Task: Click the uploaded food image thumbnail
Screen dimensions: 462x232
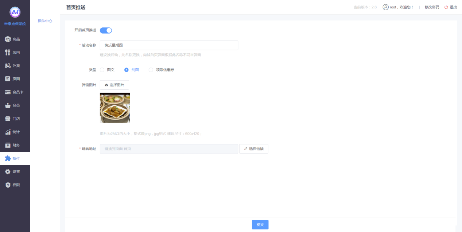Action: click(115, 108)
